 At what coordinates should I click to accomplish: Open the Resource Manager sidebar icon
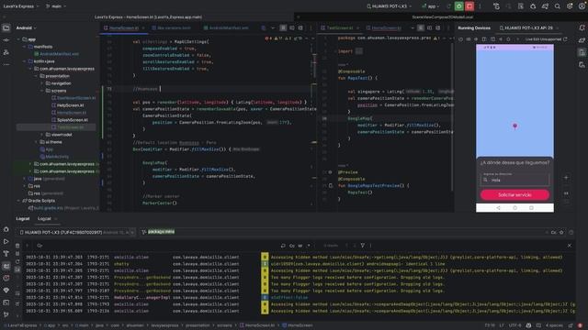click(6, 52)
